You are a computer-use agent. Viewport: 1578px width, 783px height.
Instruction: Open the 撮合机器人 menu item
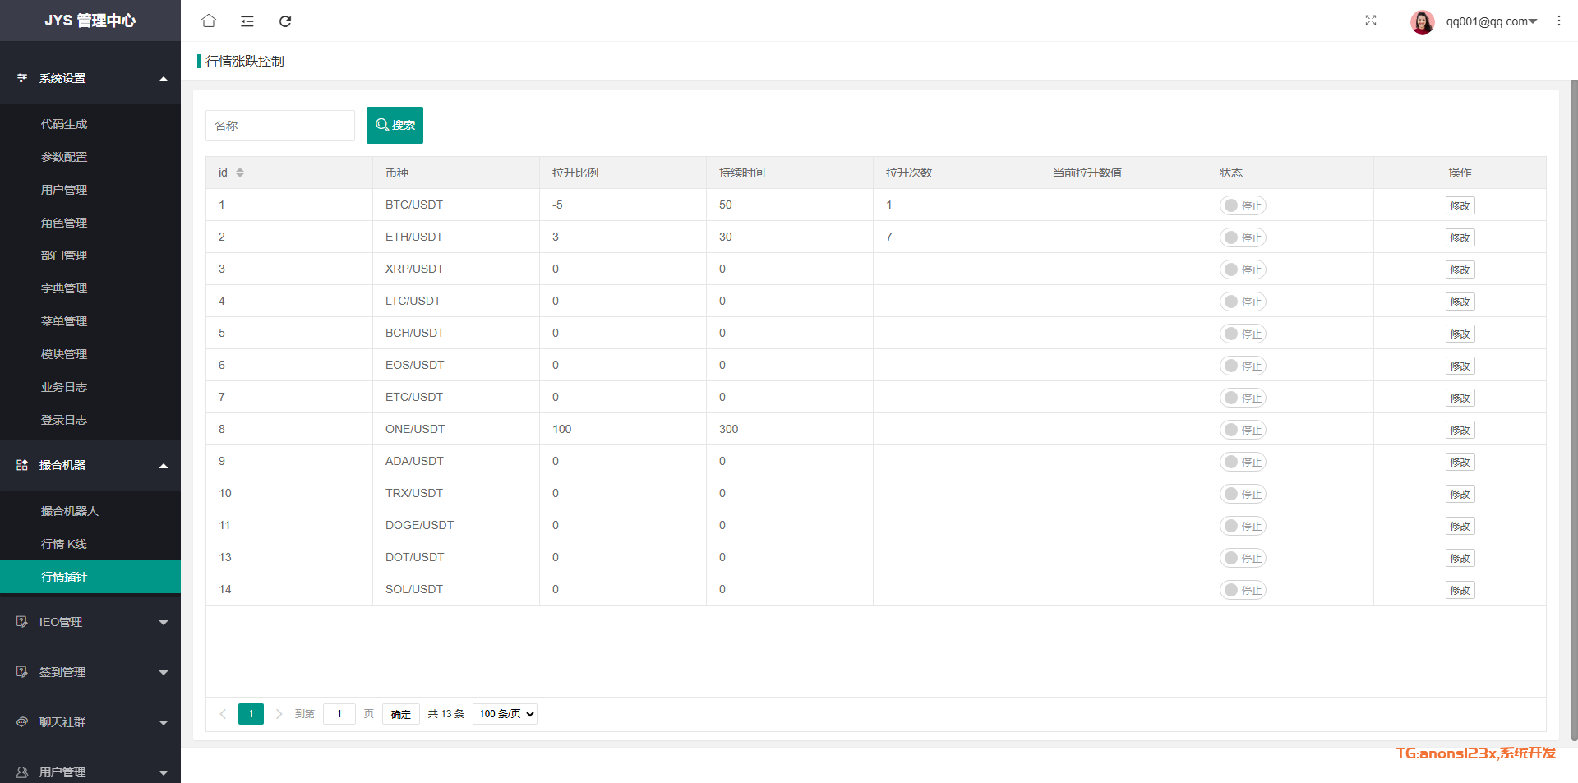70,511
